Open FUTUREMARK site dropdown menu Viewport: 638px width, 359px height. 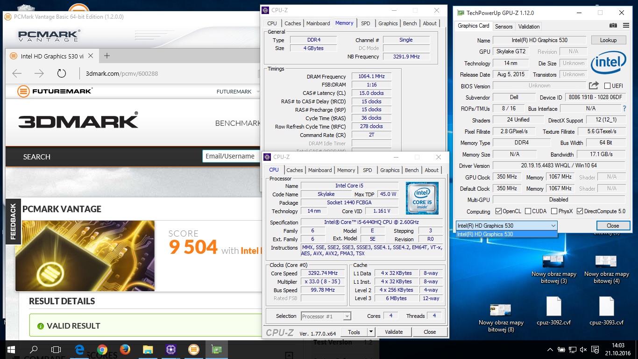tap(238, 92)
